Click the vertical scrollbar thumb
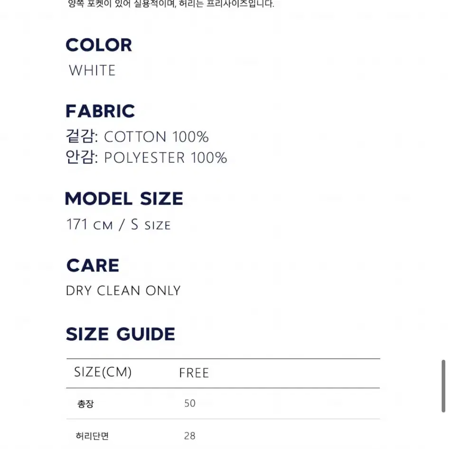449x449 pixels. [x=443, y=386]
